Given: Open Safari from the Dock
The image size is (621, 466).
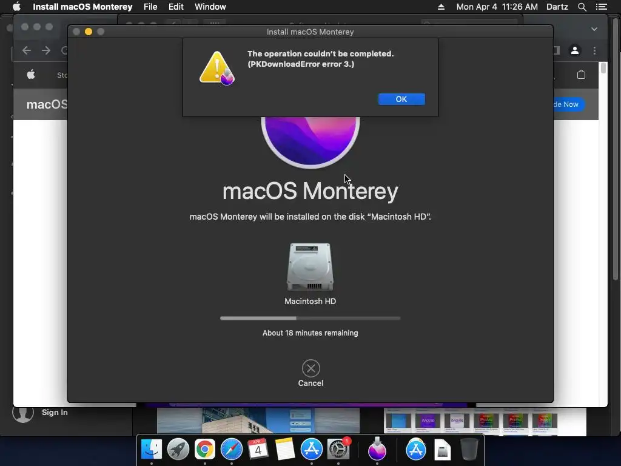Looking at the screenshot, I should pyautogui.click(x=231, y=450).
